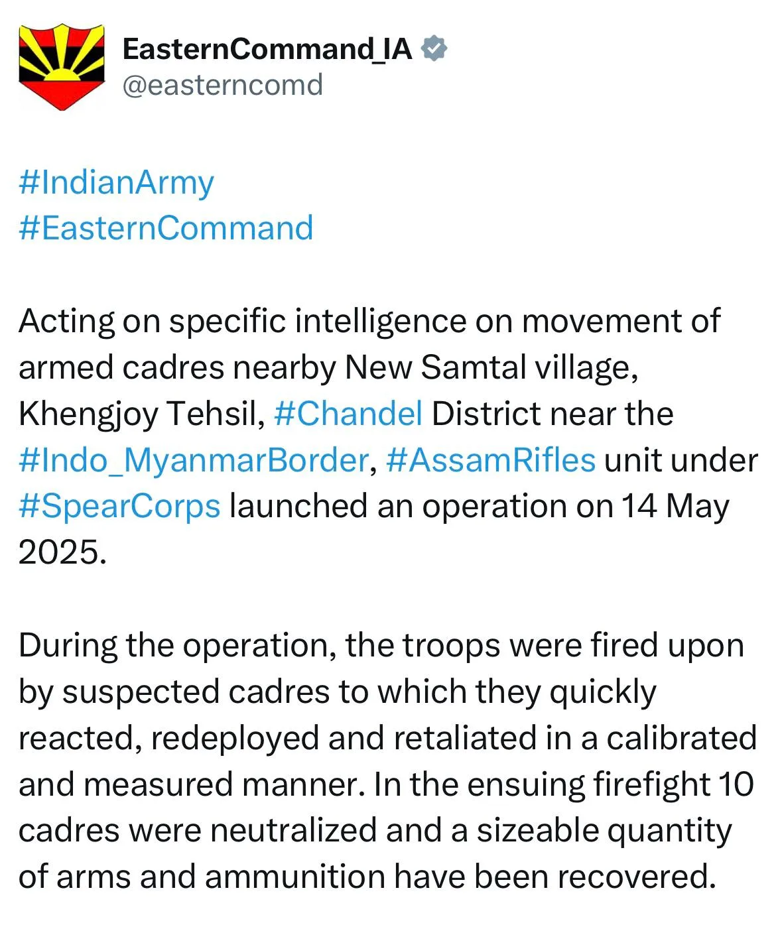The image size is (782, 927).
Task: Click 'During the operation' paragraph start
Action: [177, 646]
